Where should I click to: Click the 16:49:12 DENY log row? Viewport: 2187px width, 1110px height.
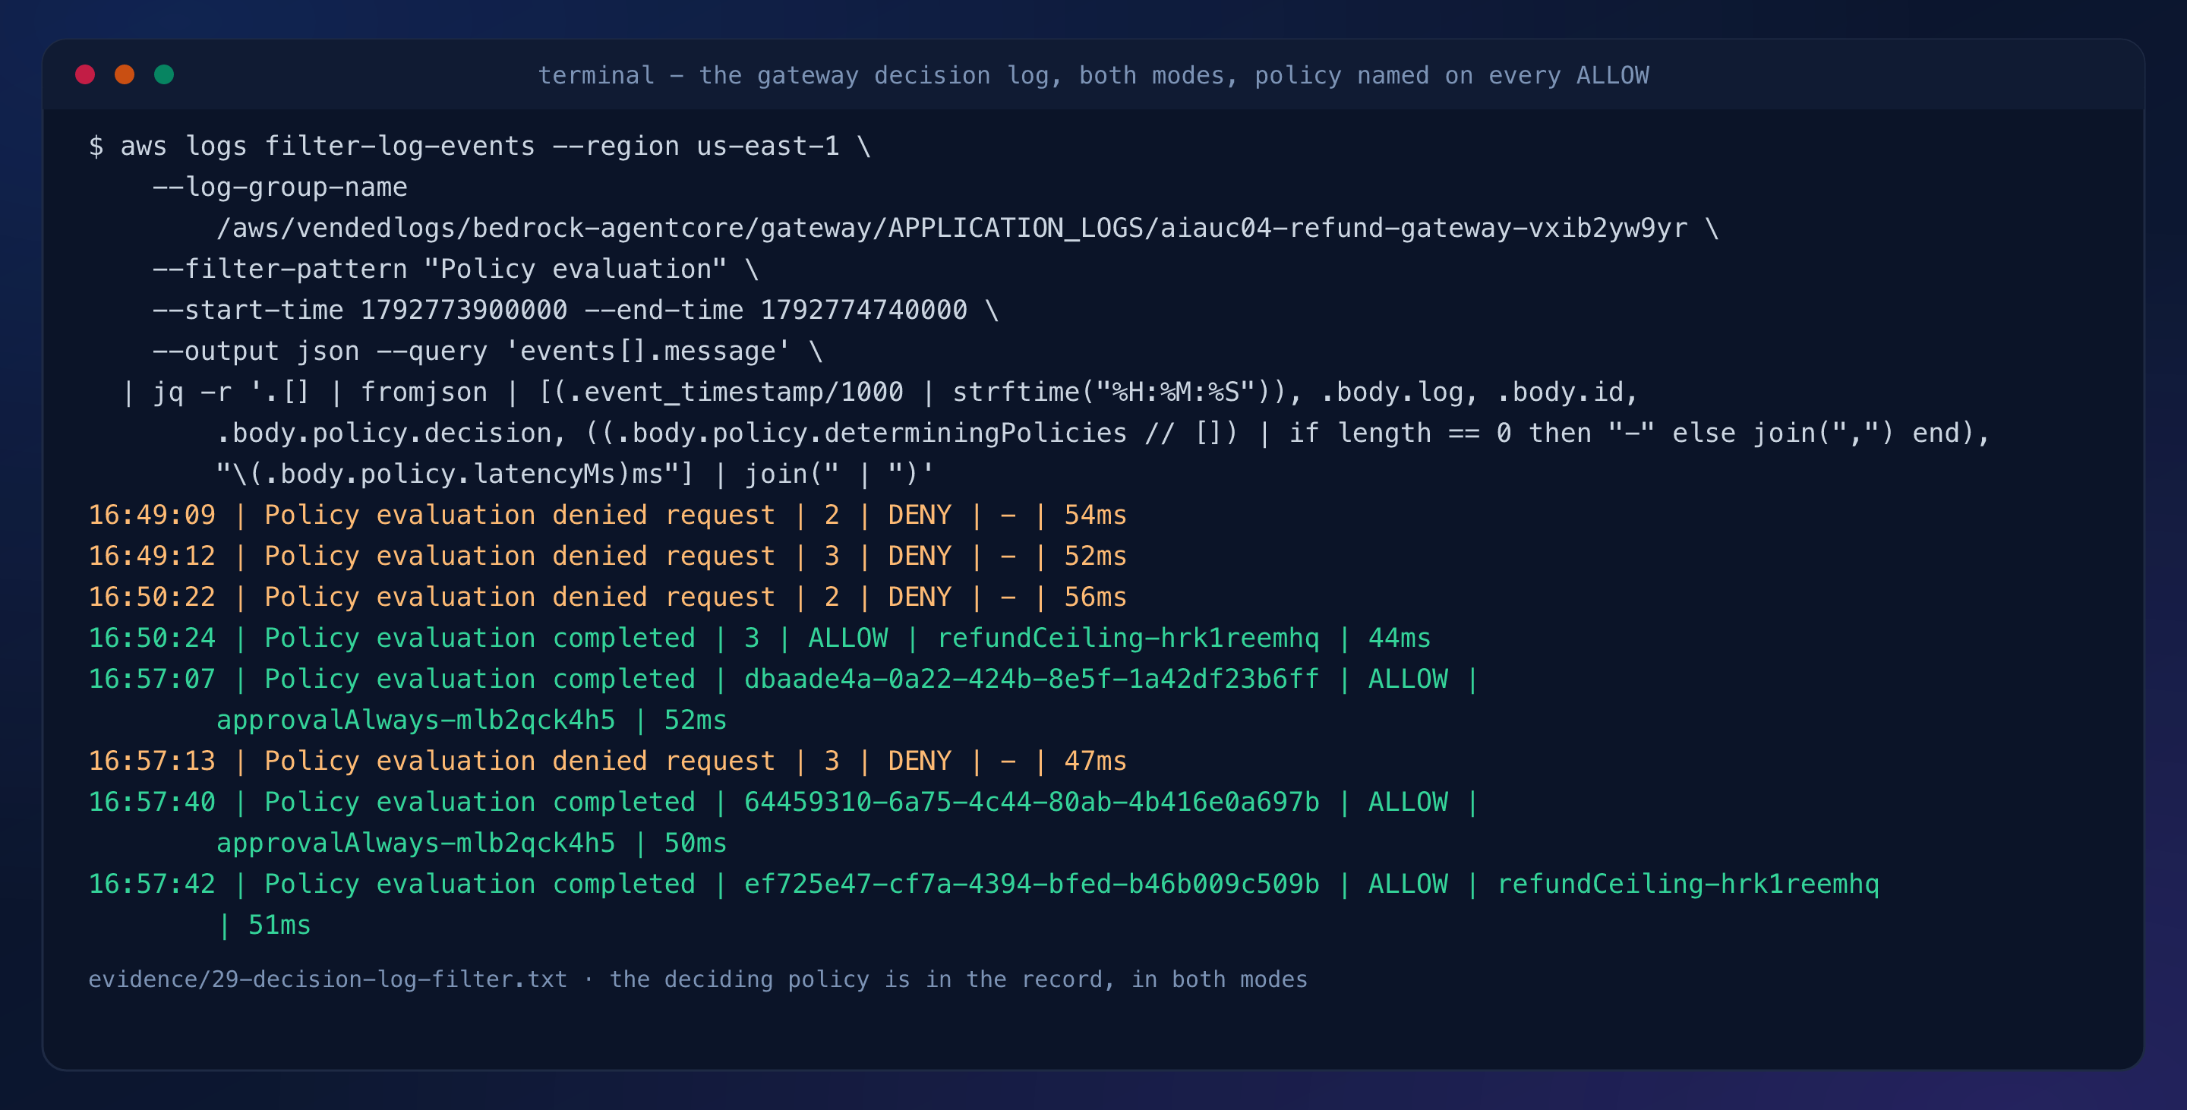coord(607,556)
